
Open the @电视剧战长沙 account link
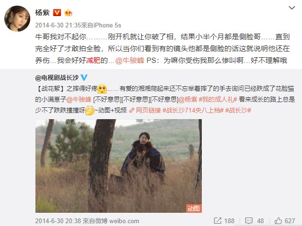coord(57,78)
